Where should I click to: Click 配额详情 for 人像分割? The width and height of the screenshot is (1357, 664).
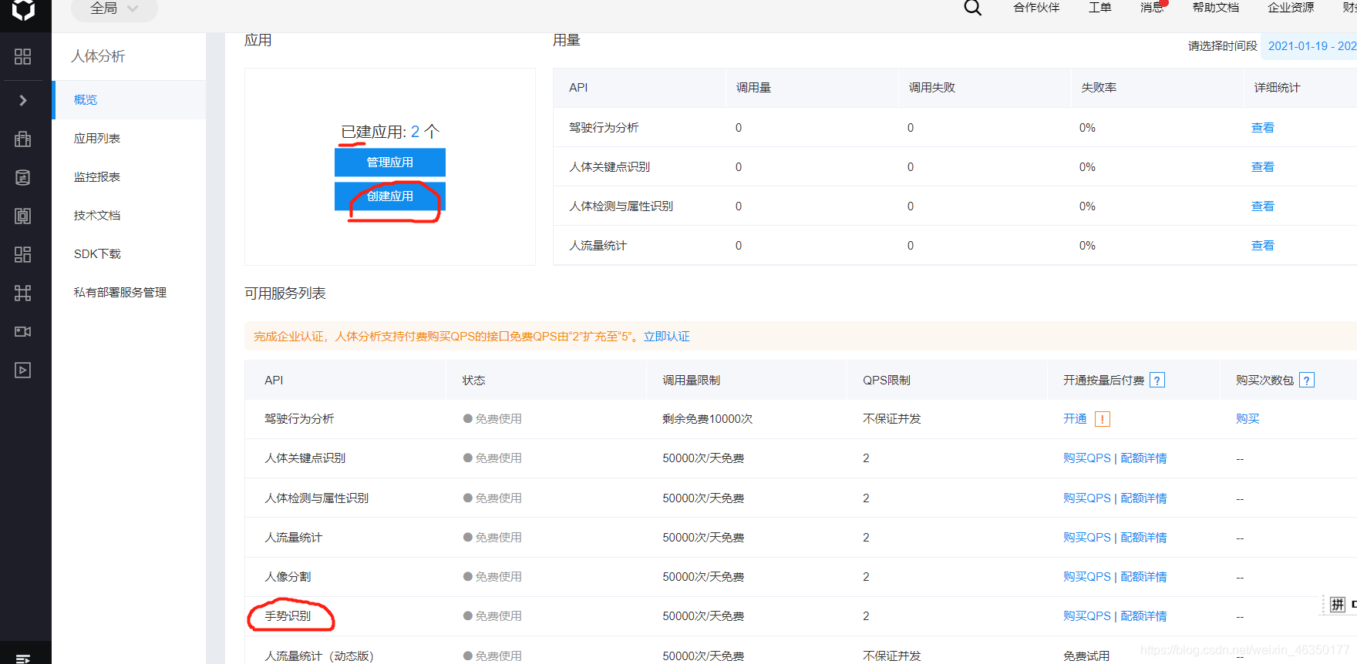(1143, 577)
